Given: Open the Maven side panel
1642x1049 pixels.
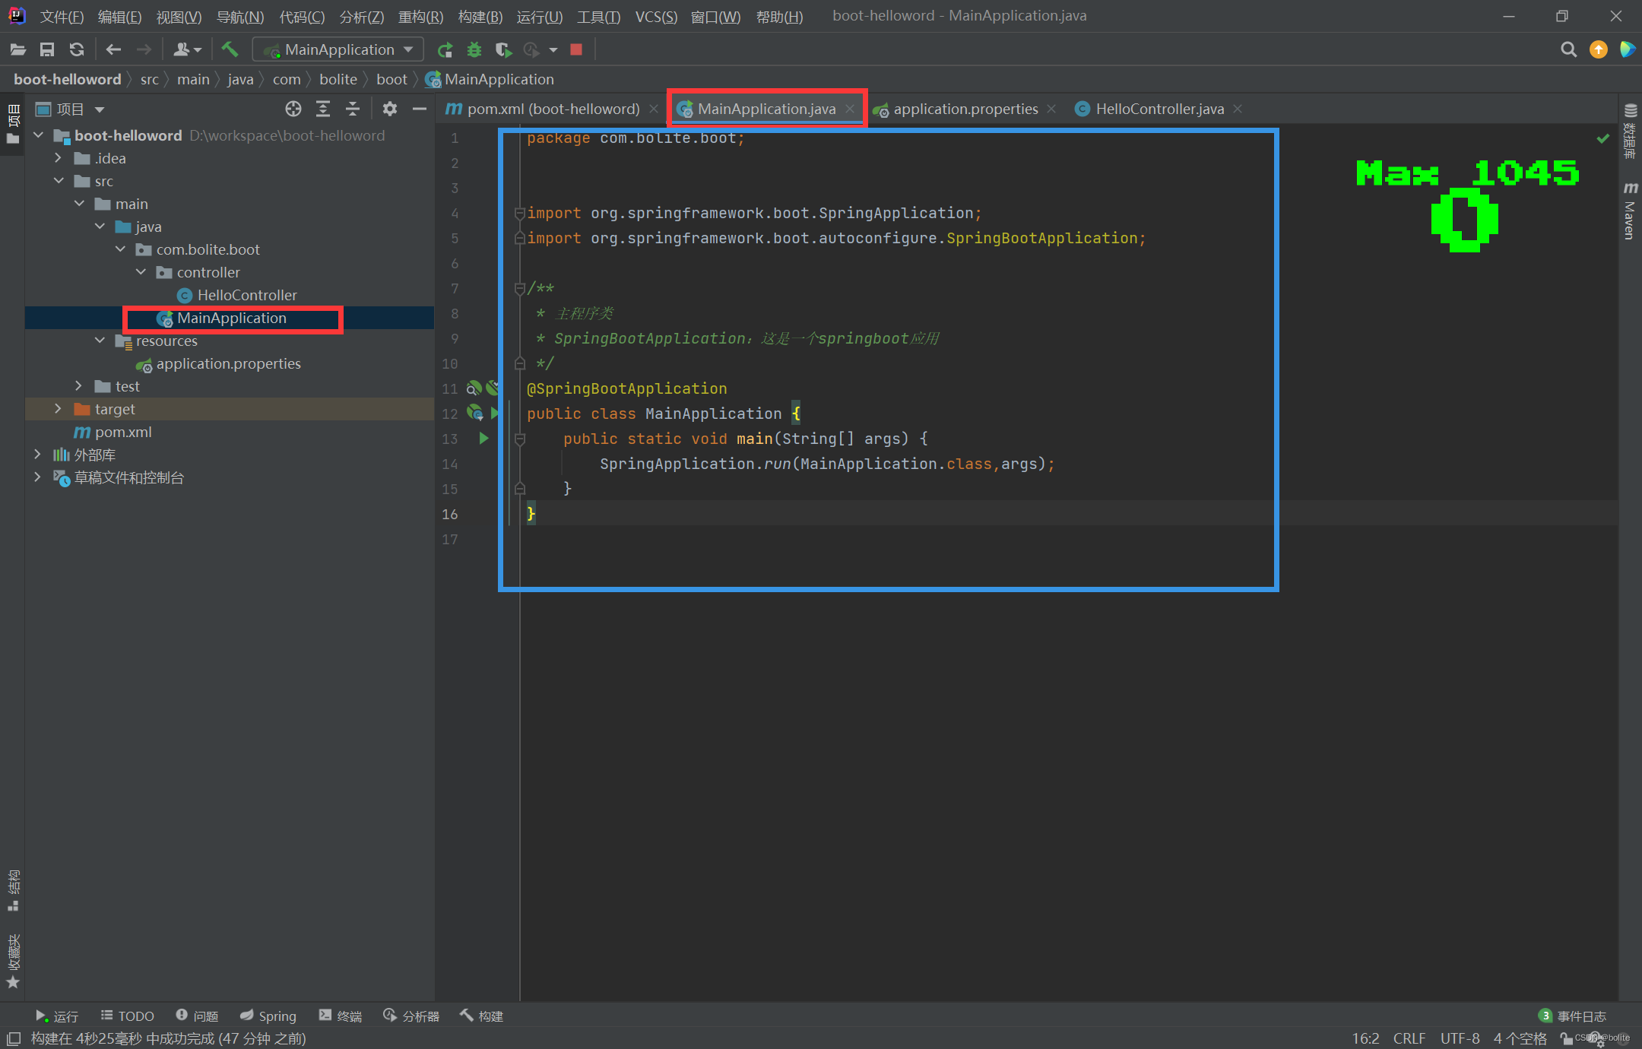Looking at the screenshot, I should 1630,211.
